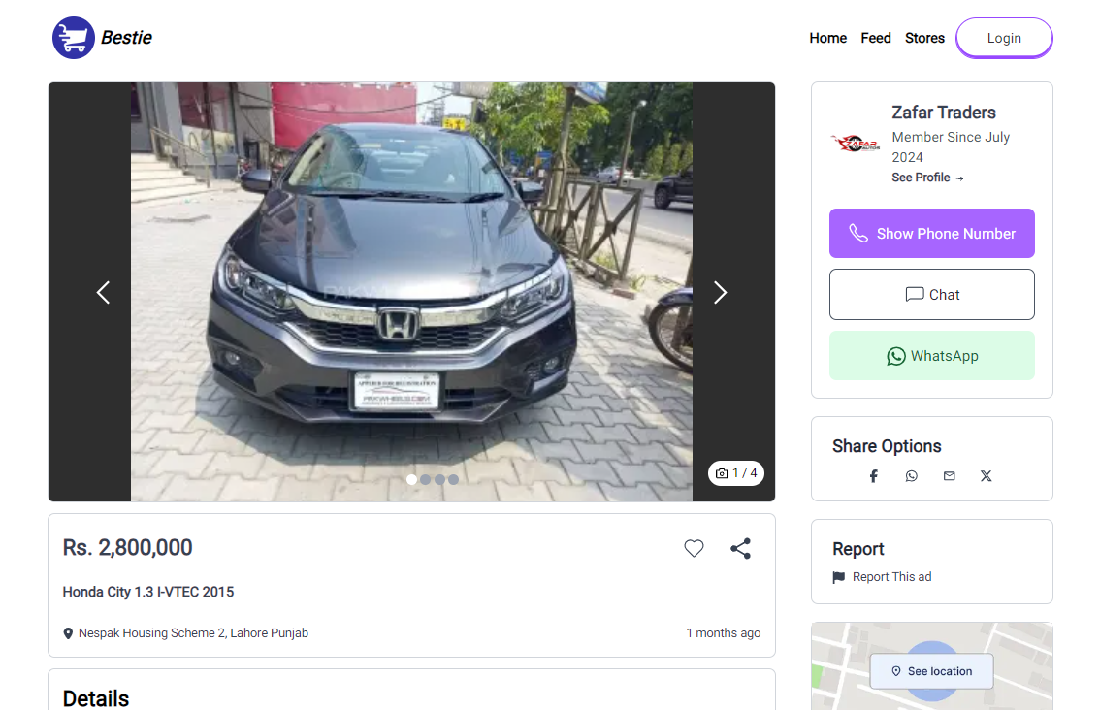Image resolution: width=1100 pixels, height=710 pixels.
Task: Click the Nespak Housing Scheme 2 address text
Action: 193,633
